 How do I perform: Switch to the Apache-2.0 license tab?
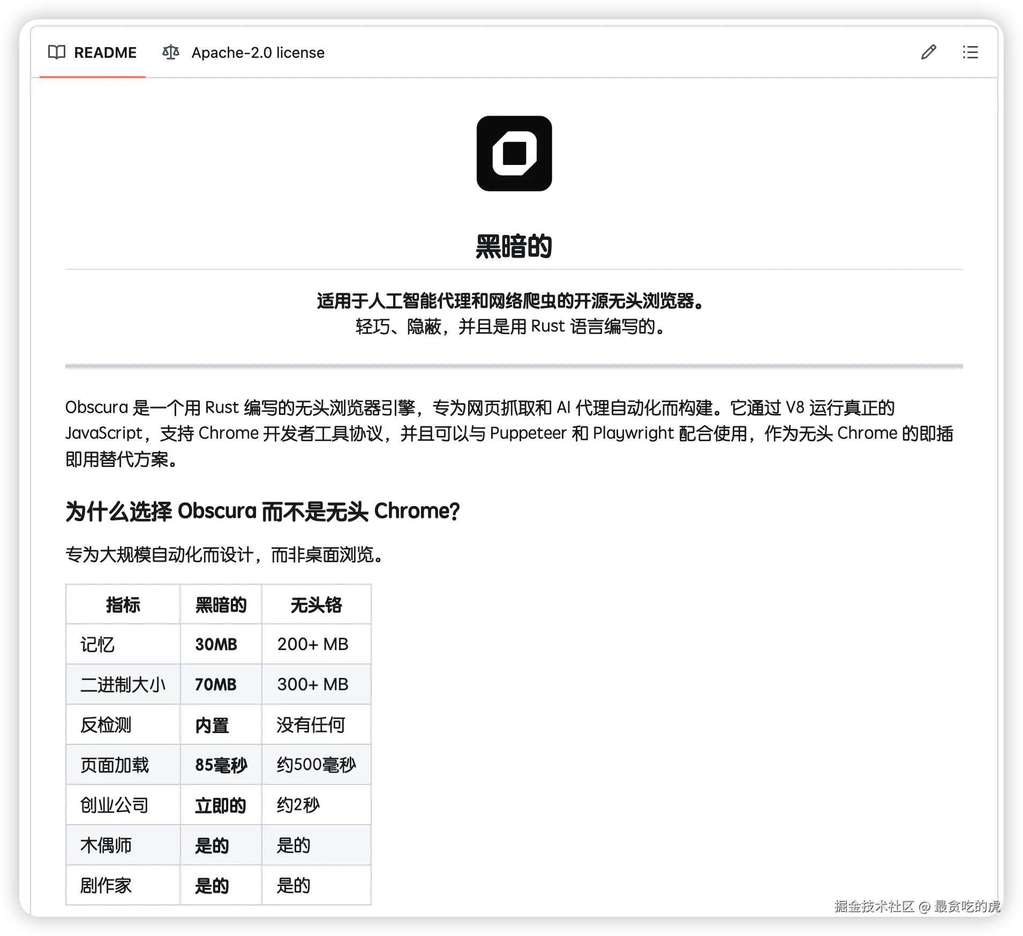[243, 52]
